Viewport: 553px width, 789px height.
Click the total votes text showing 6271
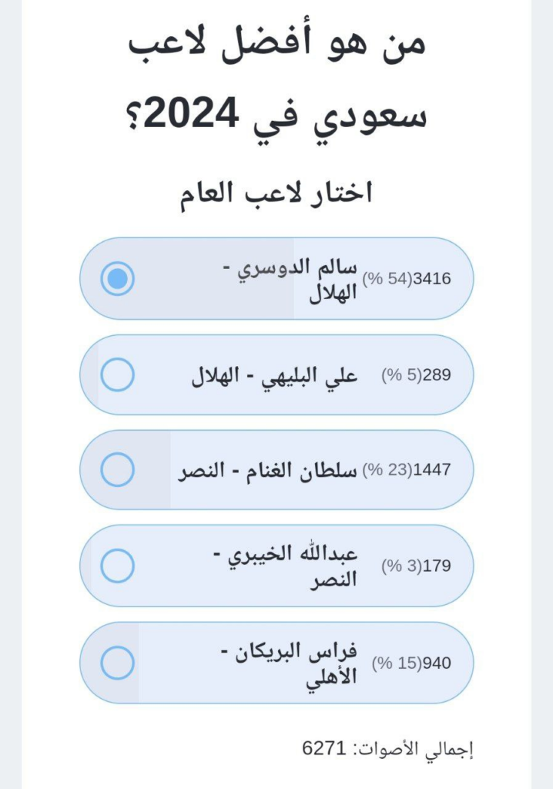(x=387, y=747)
